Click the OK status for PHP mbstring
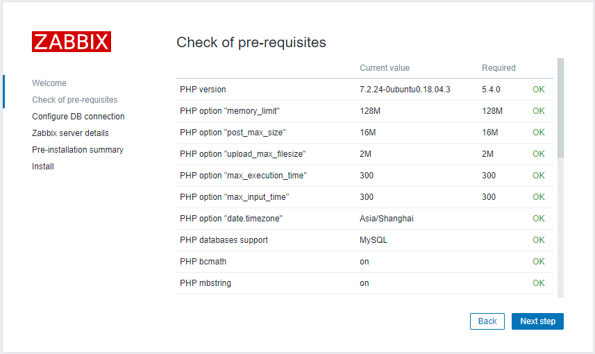This screenshot has width=595, height=354. coord(539,283)
